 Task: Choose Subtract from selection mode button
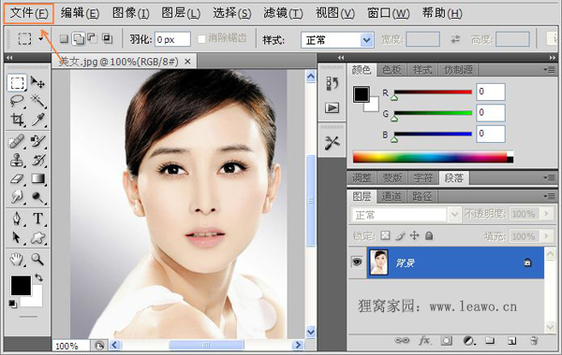point(93,38)
